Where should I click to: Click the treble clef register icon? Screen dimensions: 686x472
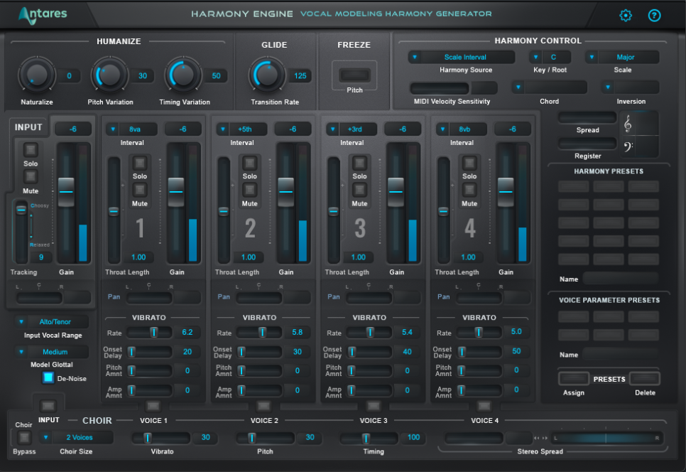[627, 124]
